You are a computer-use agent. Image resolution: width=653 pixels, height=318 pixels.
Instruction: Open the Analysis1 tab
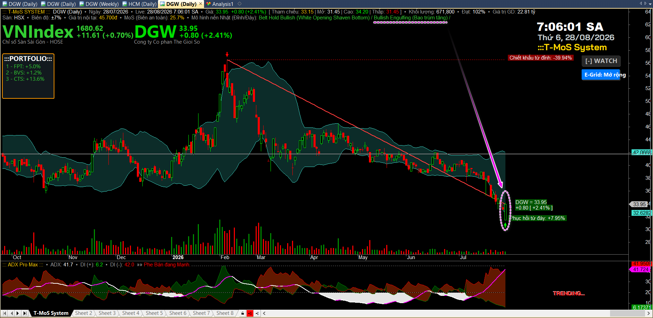220,4
